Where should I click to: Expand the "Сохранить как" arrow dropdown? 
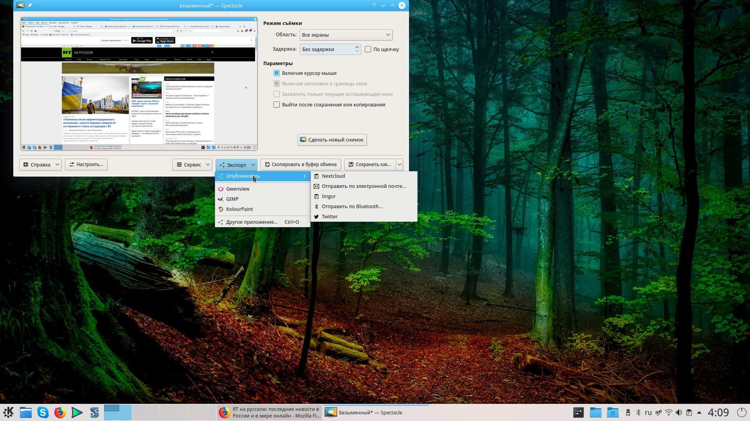click(x=399, y=165)
